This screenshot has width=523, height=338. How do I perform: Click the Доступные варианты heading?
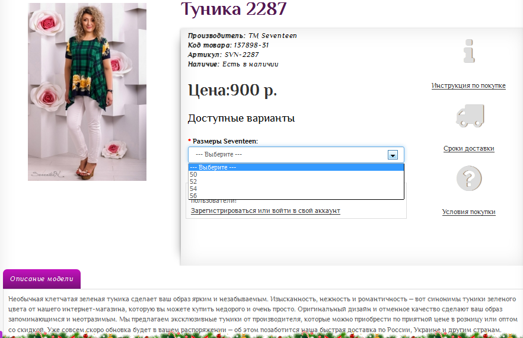241,119
